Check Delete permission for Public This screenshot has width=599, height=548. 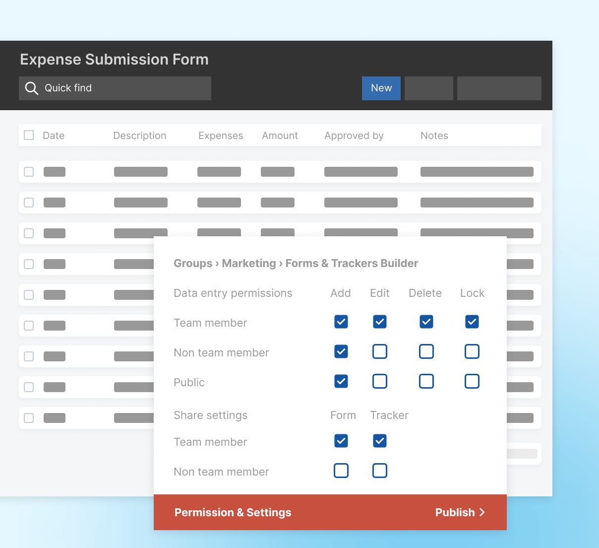pyautogui.click(x=426, y=381)
